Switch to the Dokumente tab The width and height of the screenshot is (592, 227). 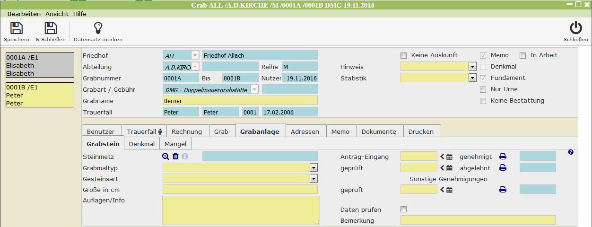click(379, 131)
